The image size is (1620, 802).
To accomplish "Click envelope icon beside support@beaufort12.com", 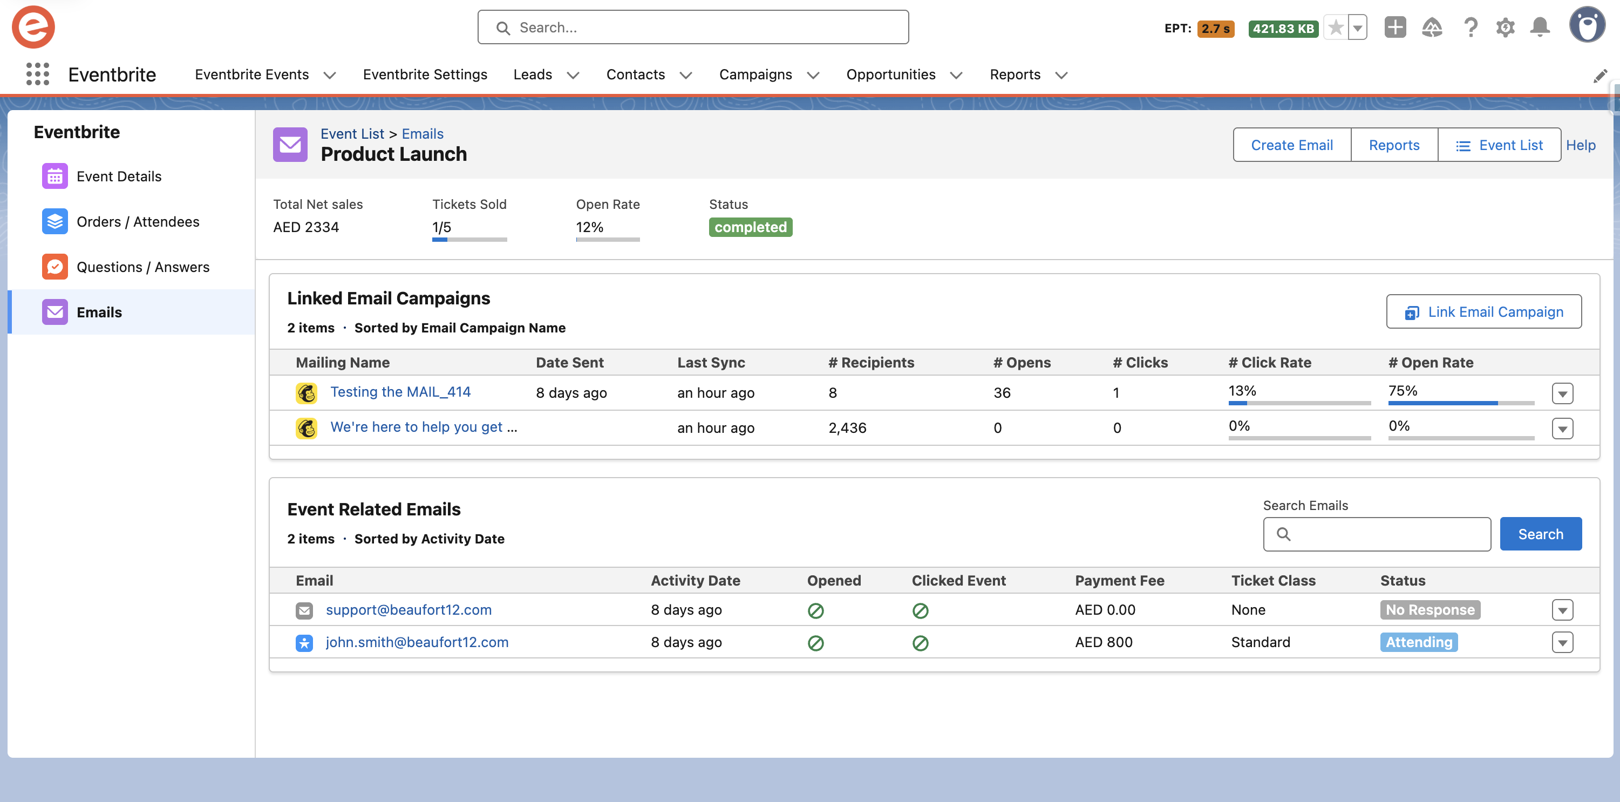I will [x=304, y=610].
